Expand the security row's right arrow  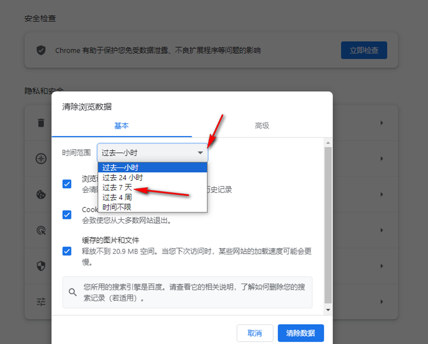pyautogui.click(x=382, y=266)
